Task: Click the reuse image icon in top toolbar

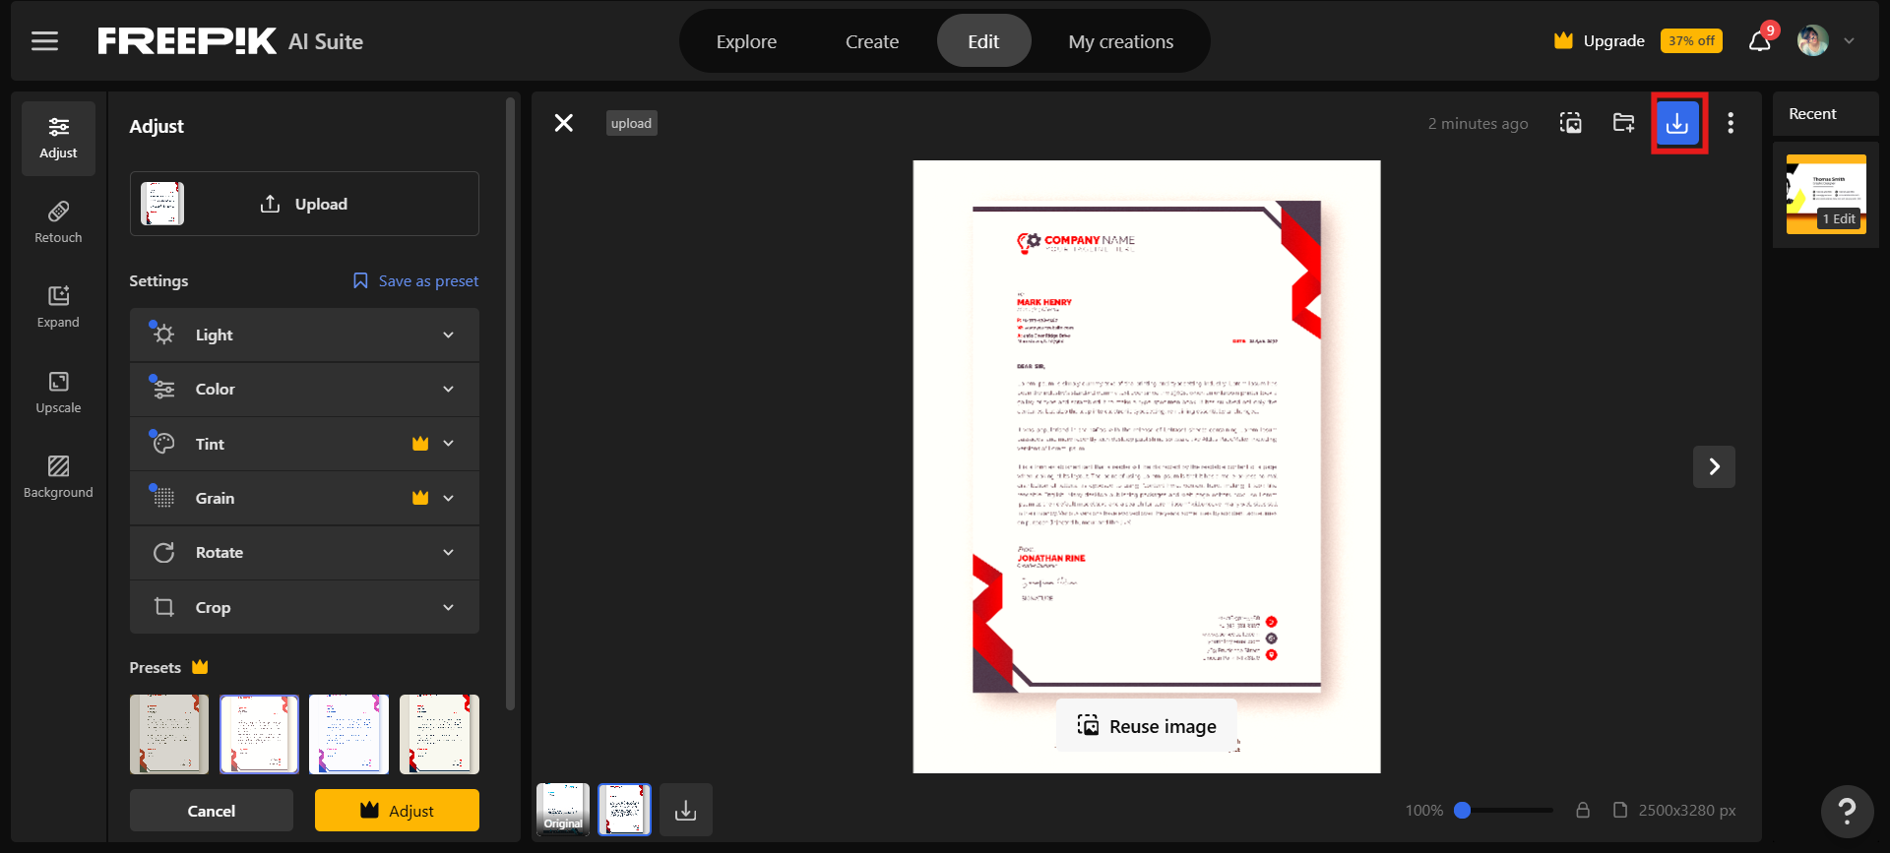Action: [1571, 123]
